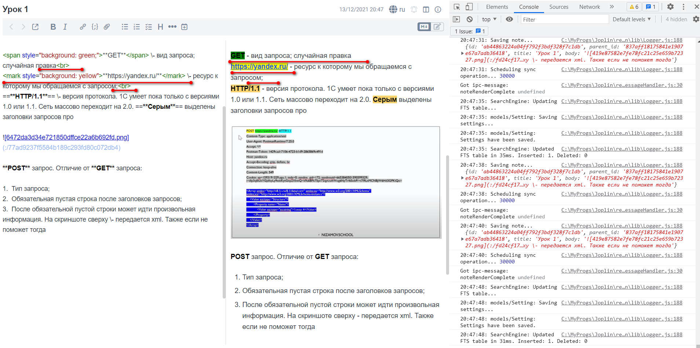
Task: Toggle the device emulation toolbar
Action: click(469, 7)
